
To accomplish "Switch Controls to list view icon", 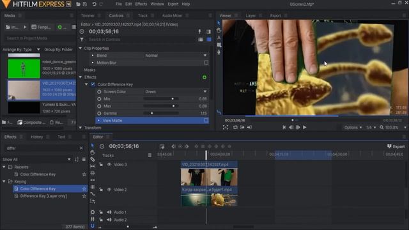I will [x=200, y=40].
